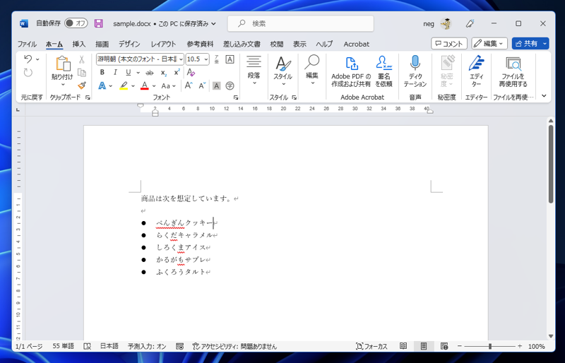
Task: Click the Grow Font icon
Action: [189, 85]
